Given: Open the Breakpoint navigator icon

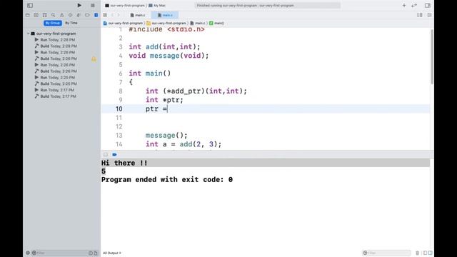Looking at the screenshot, I should pos(87,15).
